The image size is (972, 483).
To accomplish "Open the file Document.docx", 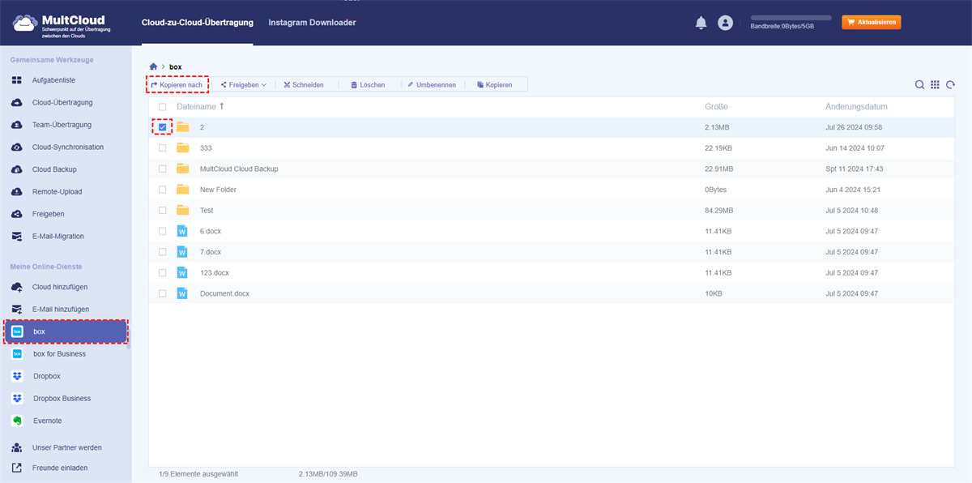I will click(224, 293).
